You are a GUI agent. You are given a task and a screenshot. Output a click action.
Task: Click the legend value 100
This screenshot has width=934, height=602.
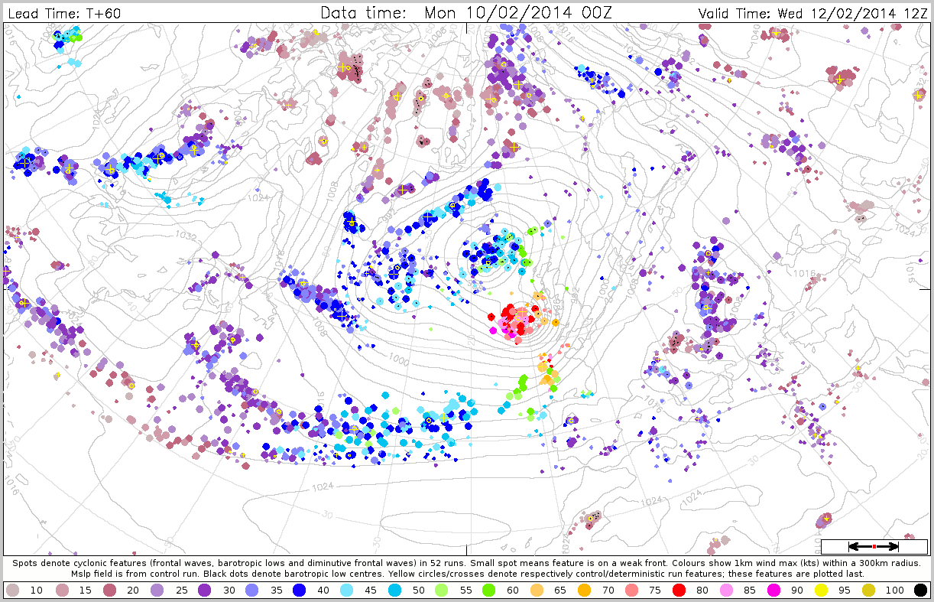click(894, 591)
